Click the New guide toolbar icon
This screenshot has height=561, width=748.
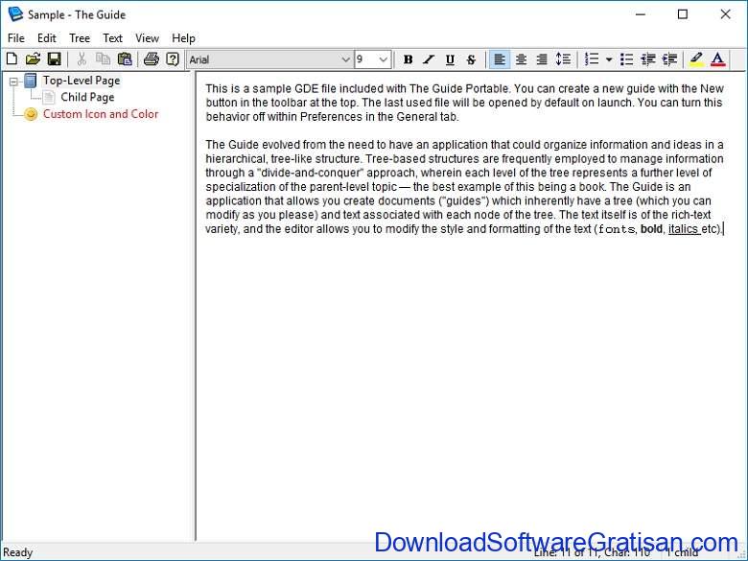(x=12, y=59)
